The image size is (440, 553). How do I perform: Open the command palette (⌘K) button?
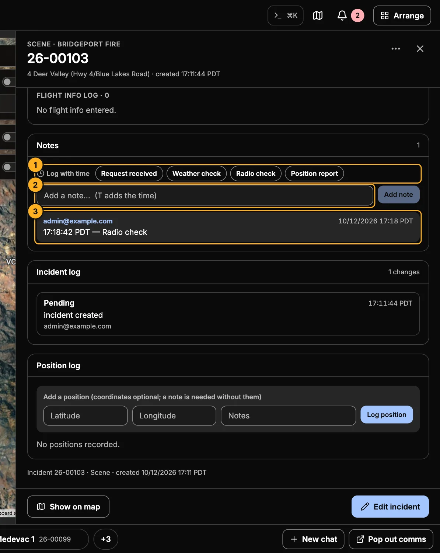coord(285,15)
